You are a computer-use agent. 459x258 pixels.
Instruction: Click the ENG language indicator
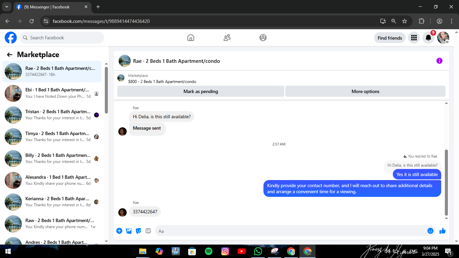[413, 251]
